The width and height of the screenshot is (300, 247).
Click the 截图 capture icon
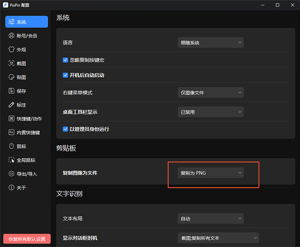[11, 63]
